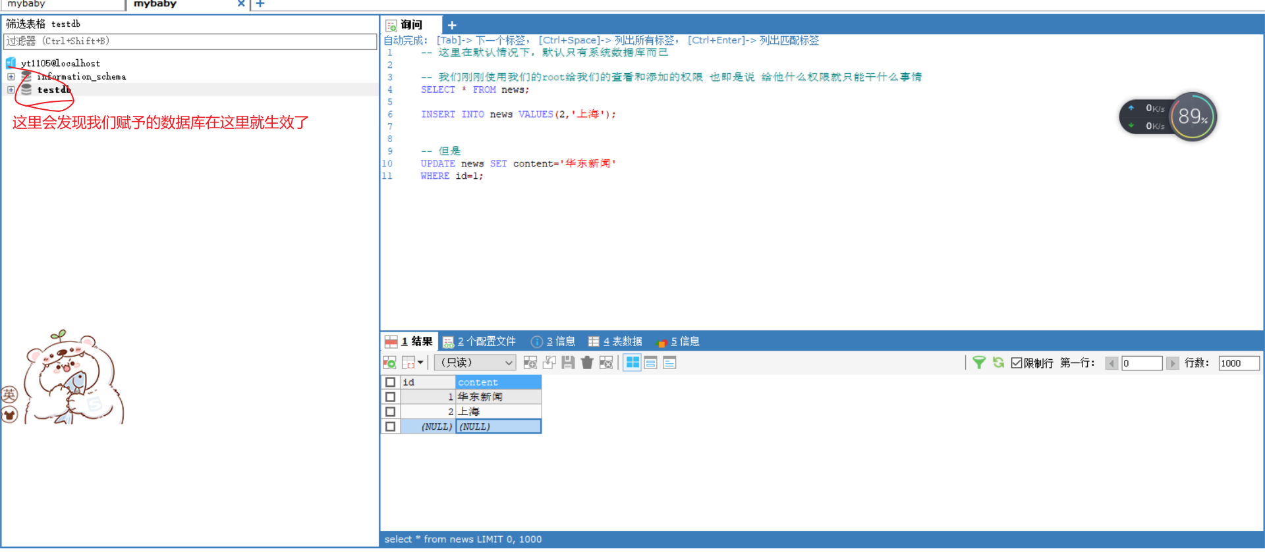Switch to grid view mode icon

pos(632,363)
